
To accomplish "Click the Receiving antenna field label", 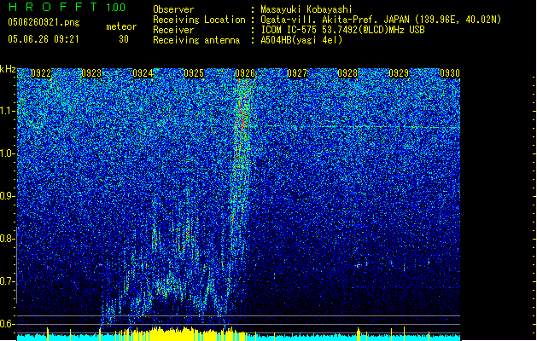I will [196, 40].
